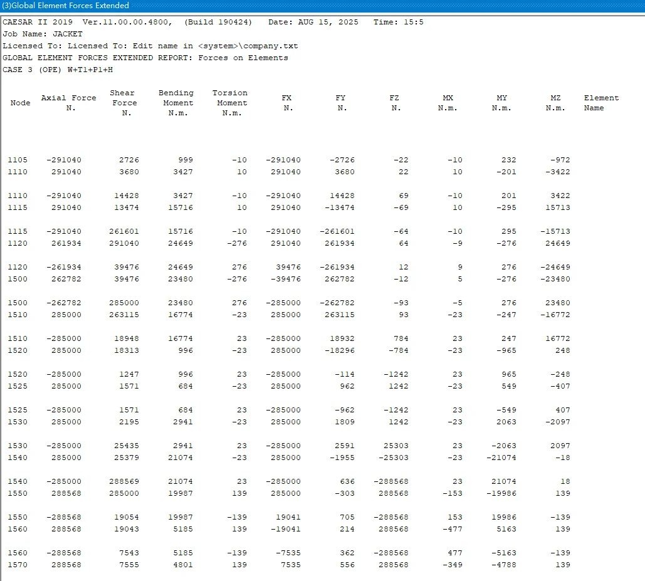Click FY value -114
This screenshot has width=645, height=581.
coord(345,375)
